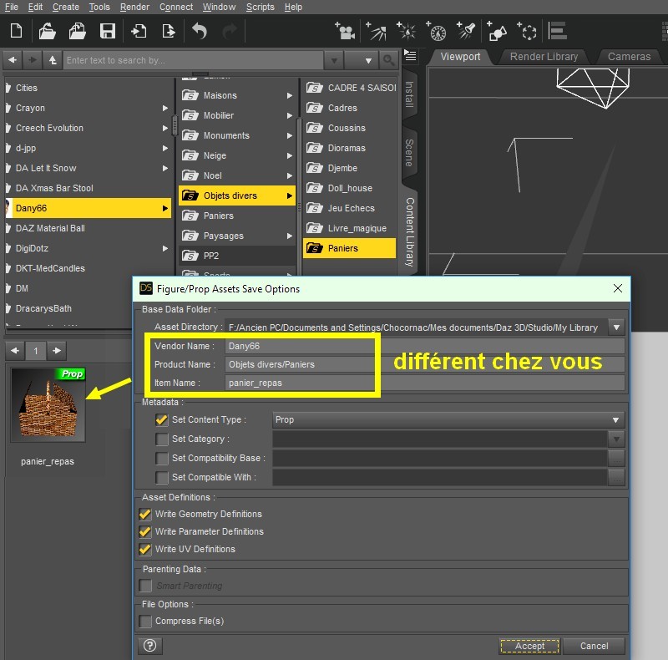This screenshot has height=660, width=668.
Task: Open the pane options menu icon
Action: (410, 55)
